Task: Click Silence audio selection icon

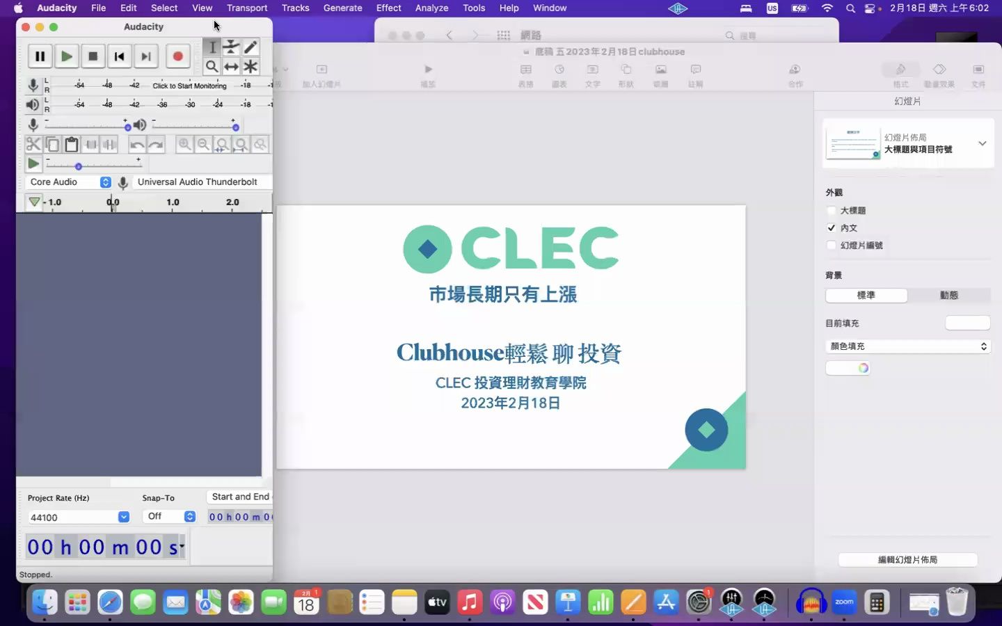Action: pyautogui.click(x=109, y=144)
